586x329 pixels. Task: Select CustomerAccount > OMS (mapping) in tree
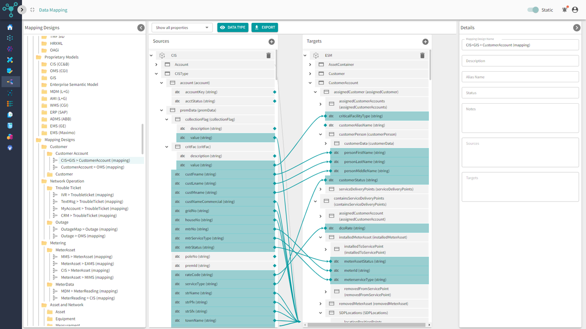(x=92, y=167)
